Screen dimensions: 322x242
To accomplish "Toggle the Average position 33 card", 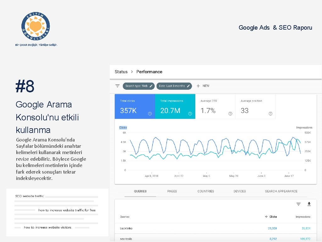I will 255,107.
